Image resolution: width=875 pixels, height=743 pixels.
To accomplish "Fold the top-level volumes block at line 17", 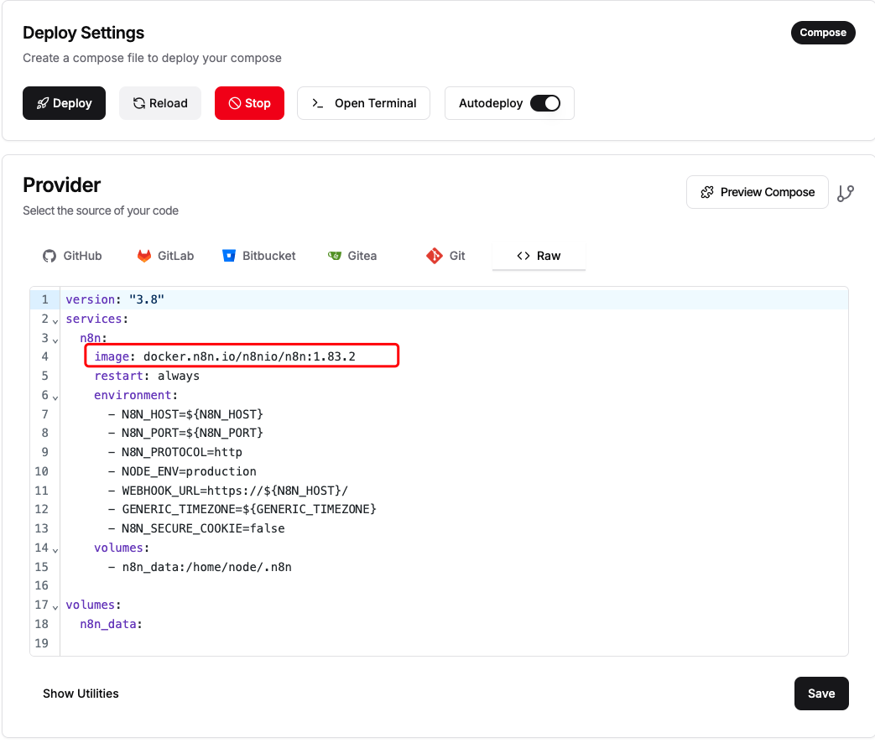I will coord(55,605).
